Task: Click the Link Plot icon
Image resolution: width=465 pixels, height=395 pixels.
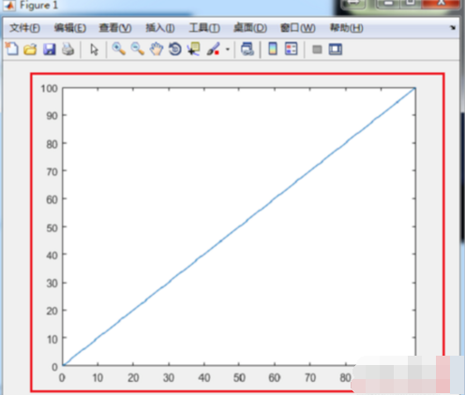Action: (247, 50)
